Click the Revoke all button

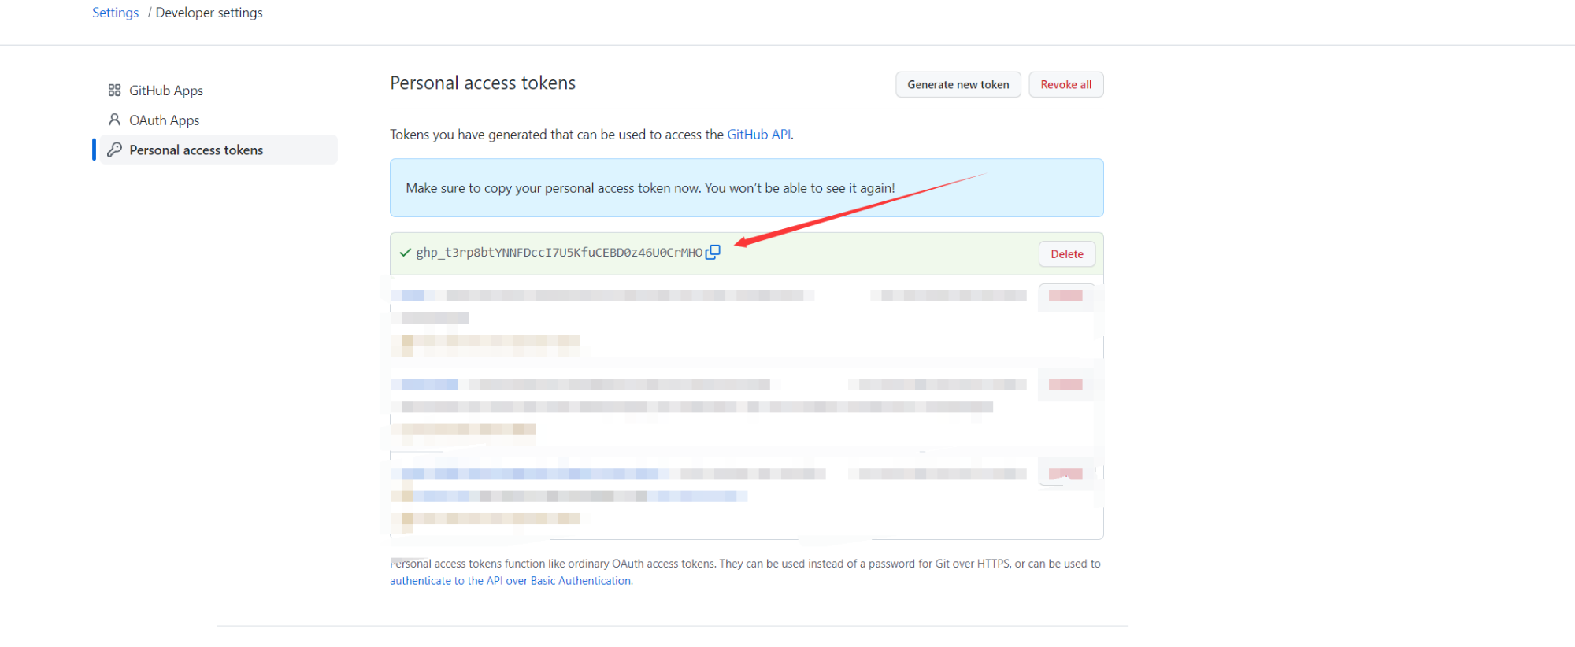click(1066, 84)
